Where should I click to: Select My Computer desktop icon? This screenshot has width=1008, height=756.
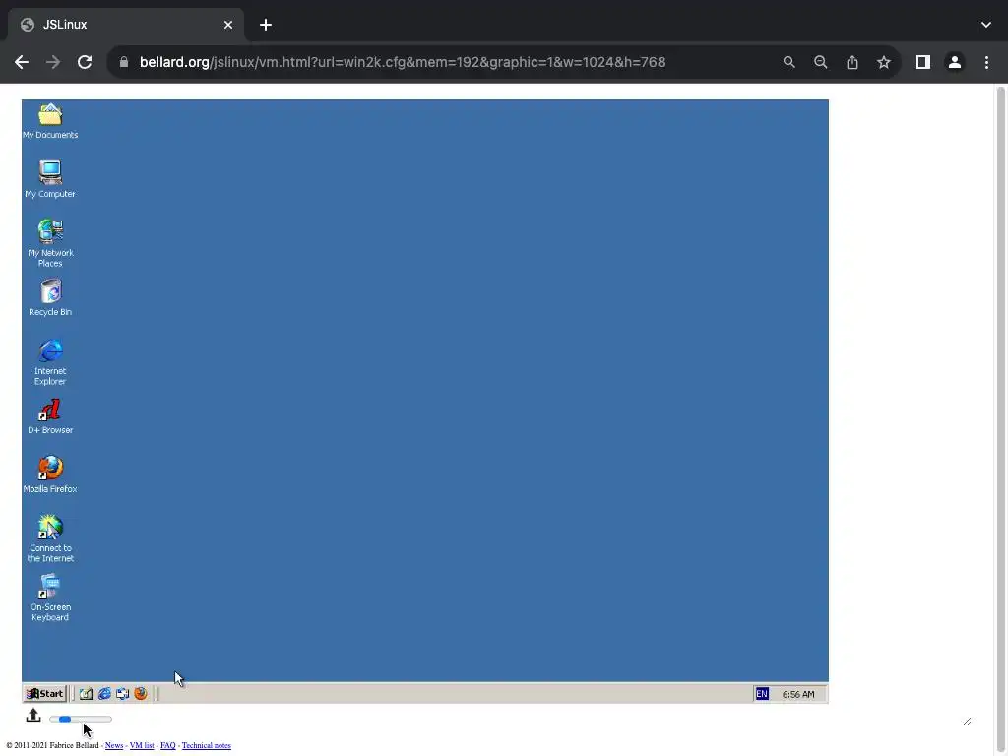(50, 179)
